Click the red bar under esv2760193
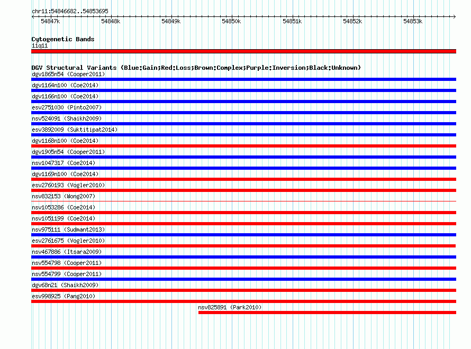 pyautogui.click(x=243, y=190)
